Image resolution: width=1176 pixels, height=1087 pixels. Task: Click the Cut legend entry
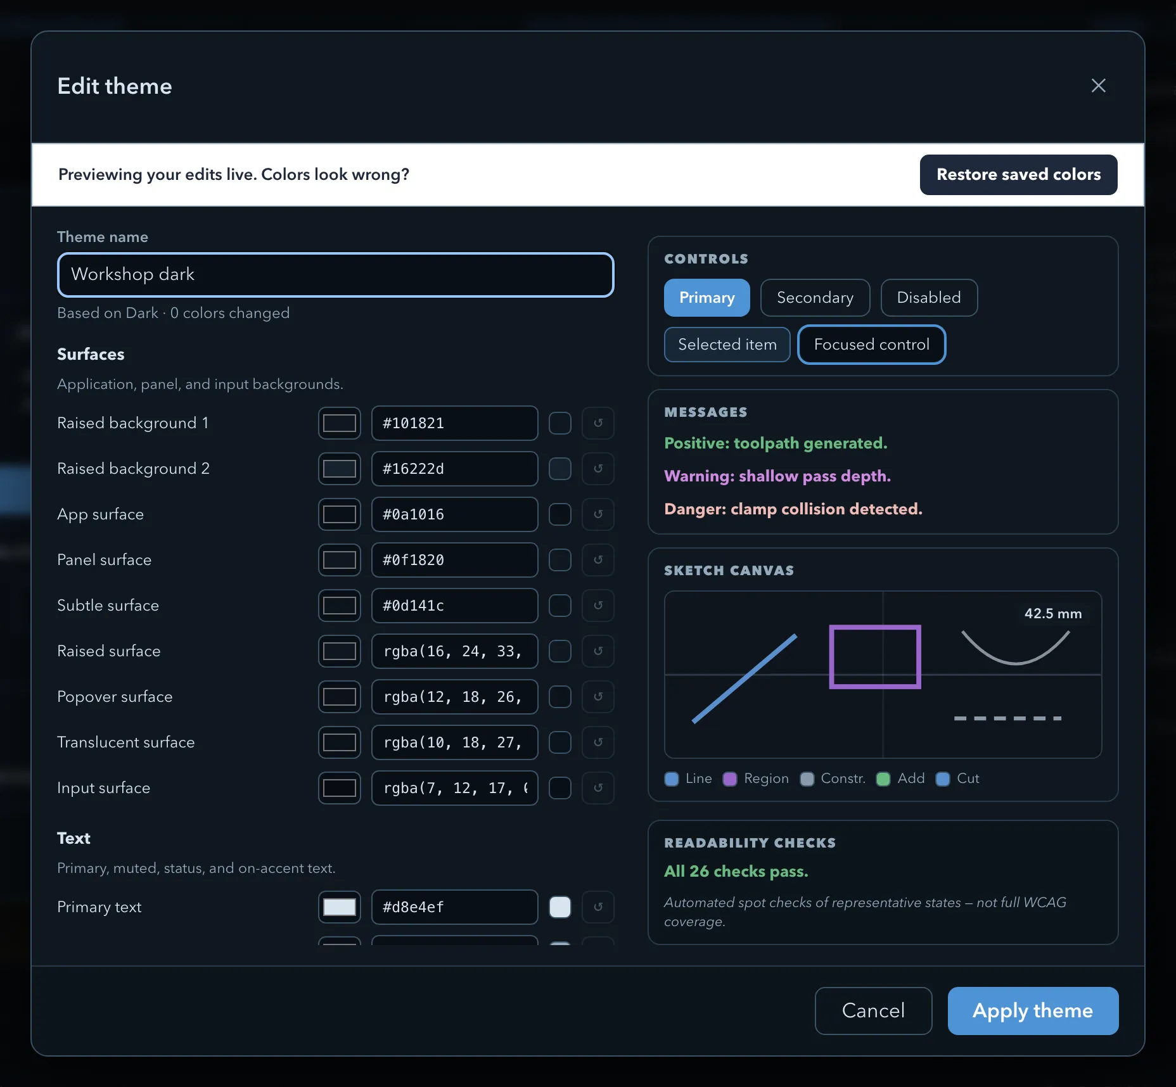coord(957,779)
